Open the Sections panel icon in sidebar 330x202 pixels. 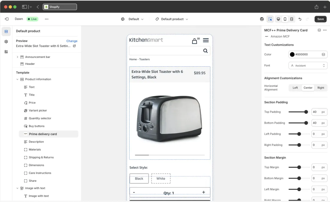point(6,32)
